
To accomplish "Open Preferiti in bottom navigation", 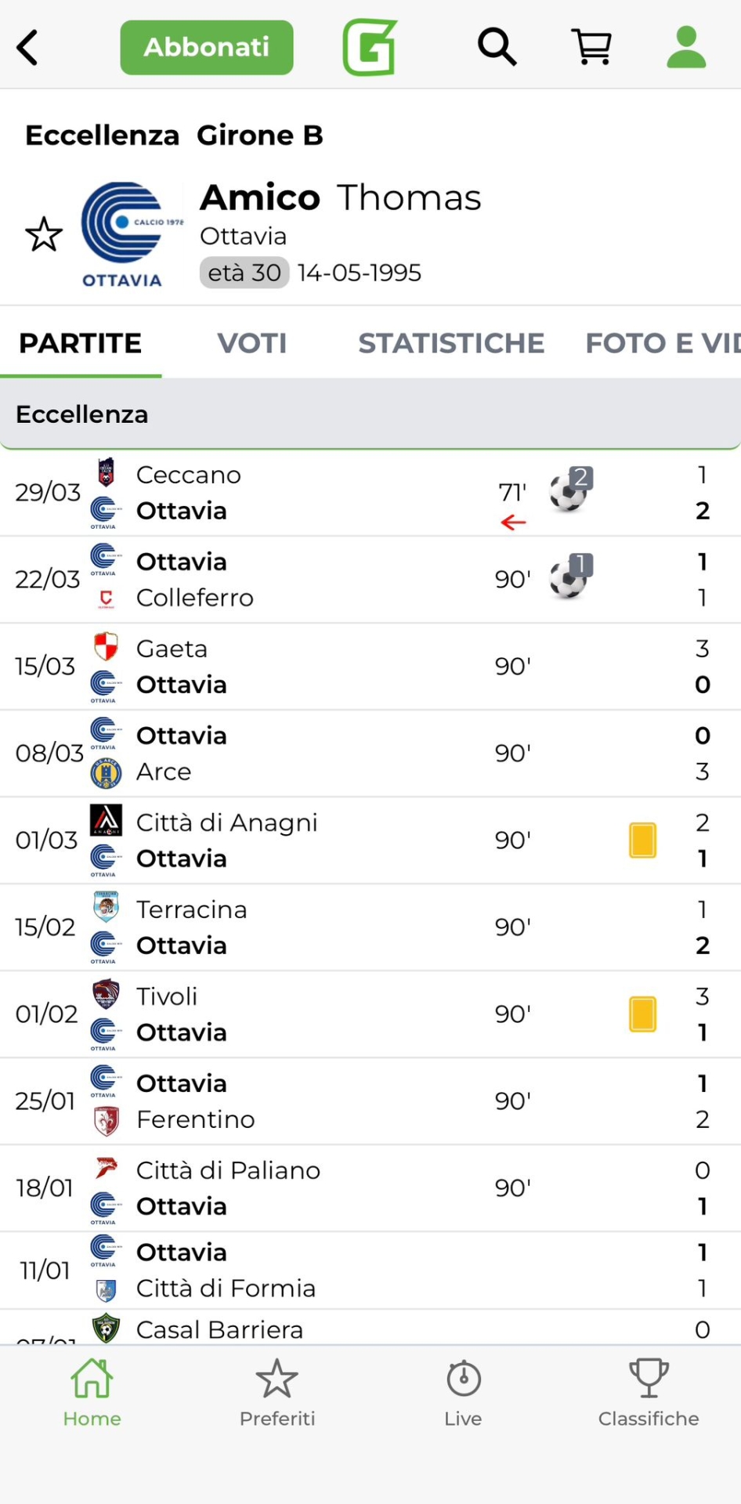I will (277, 1393).
